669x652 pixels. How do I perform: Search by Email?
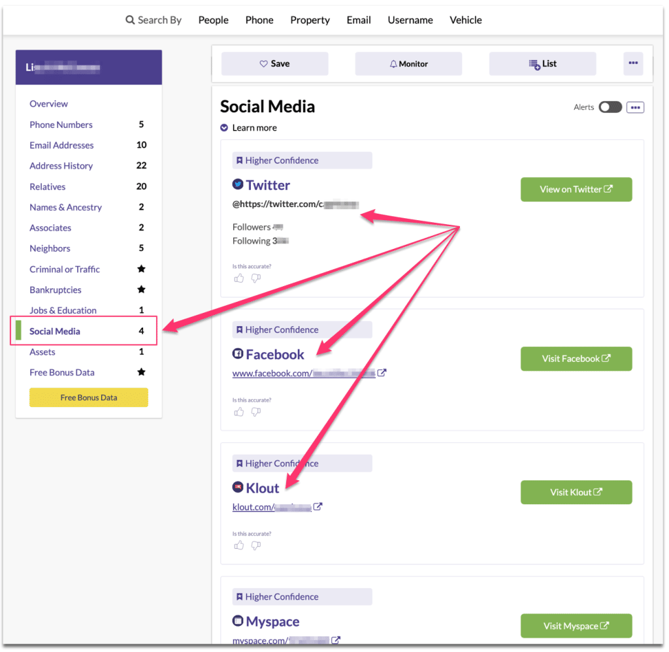pos(359,20)
